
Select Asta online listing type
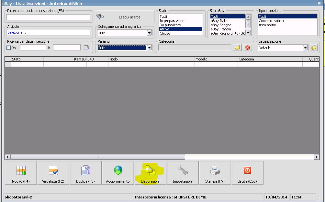[287, 25]
